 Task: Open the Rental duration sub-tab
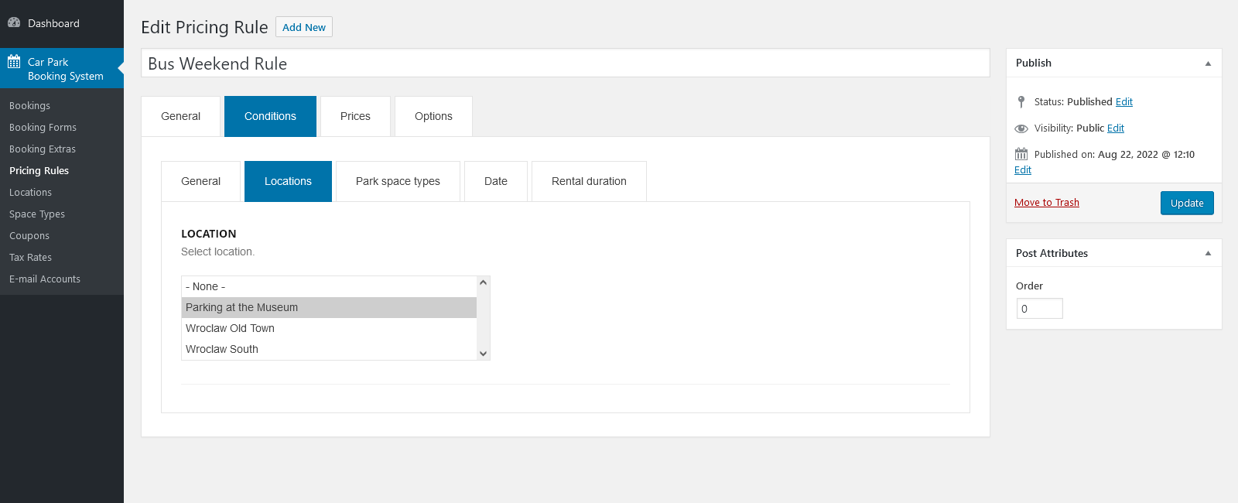pos(589,181)
